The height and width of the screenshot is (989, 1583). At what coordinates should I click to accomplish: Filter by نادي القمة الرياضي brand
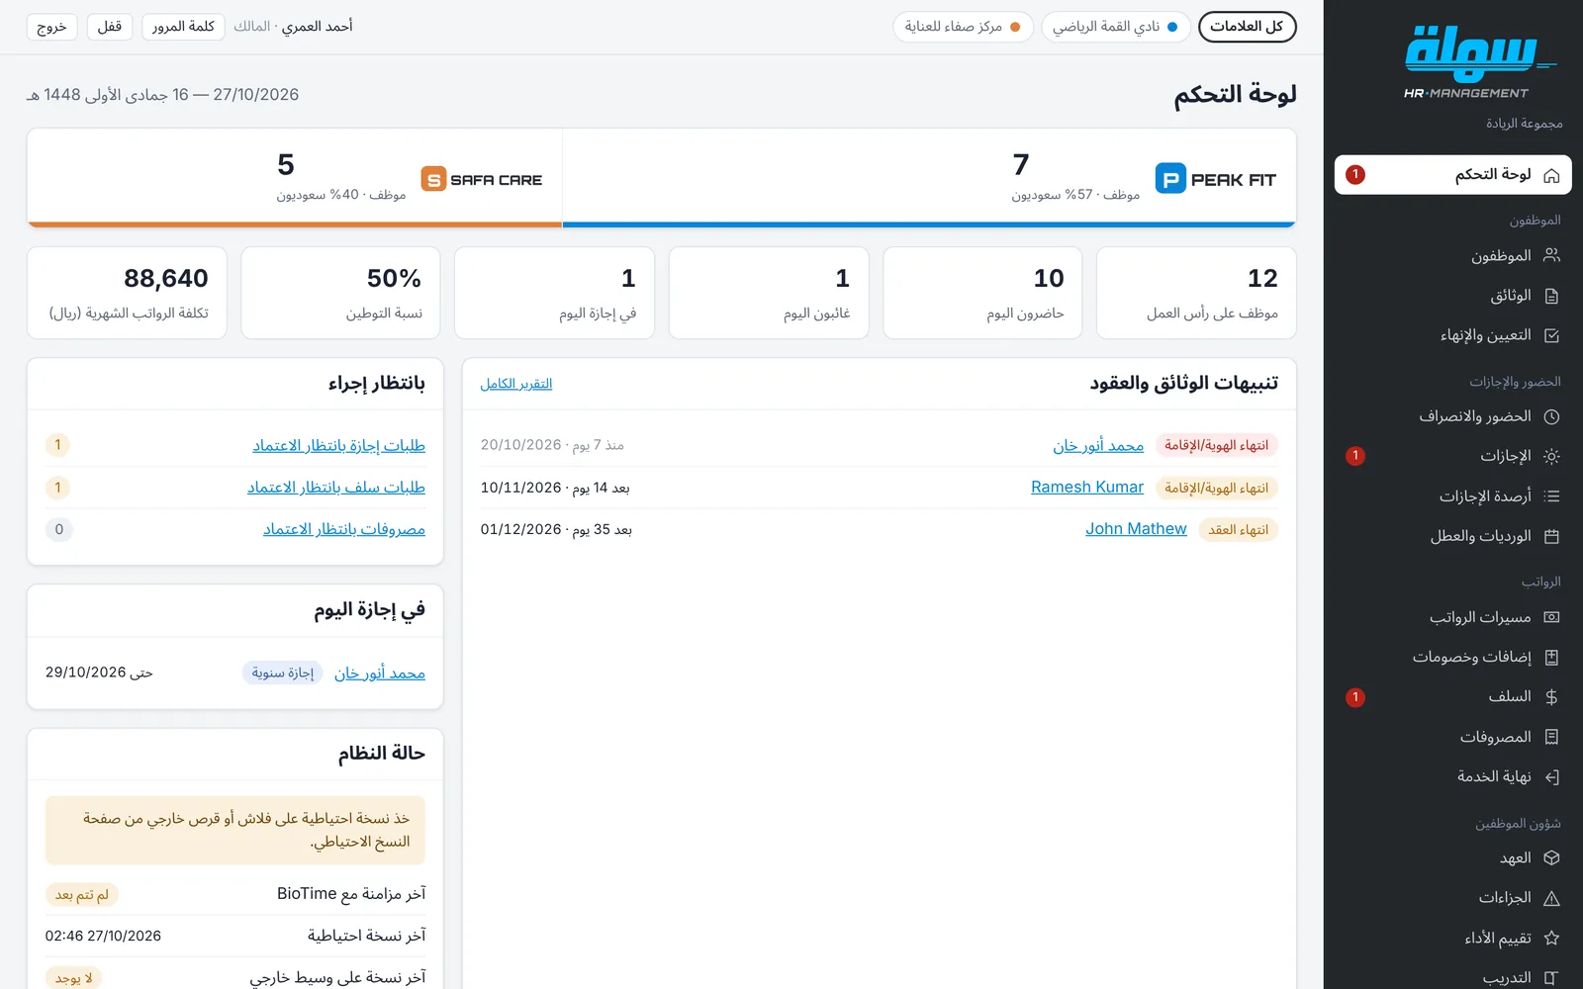pyautogui.click(x=1115, y=27)
